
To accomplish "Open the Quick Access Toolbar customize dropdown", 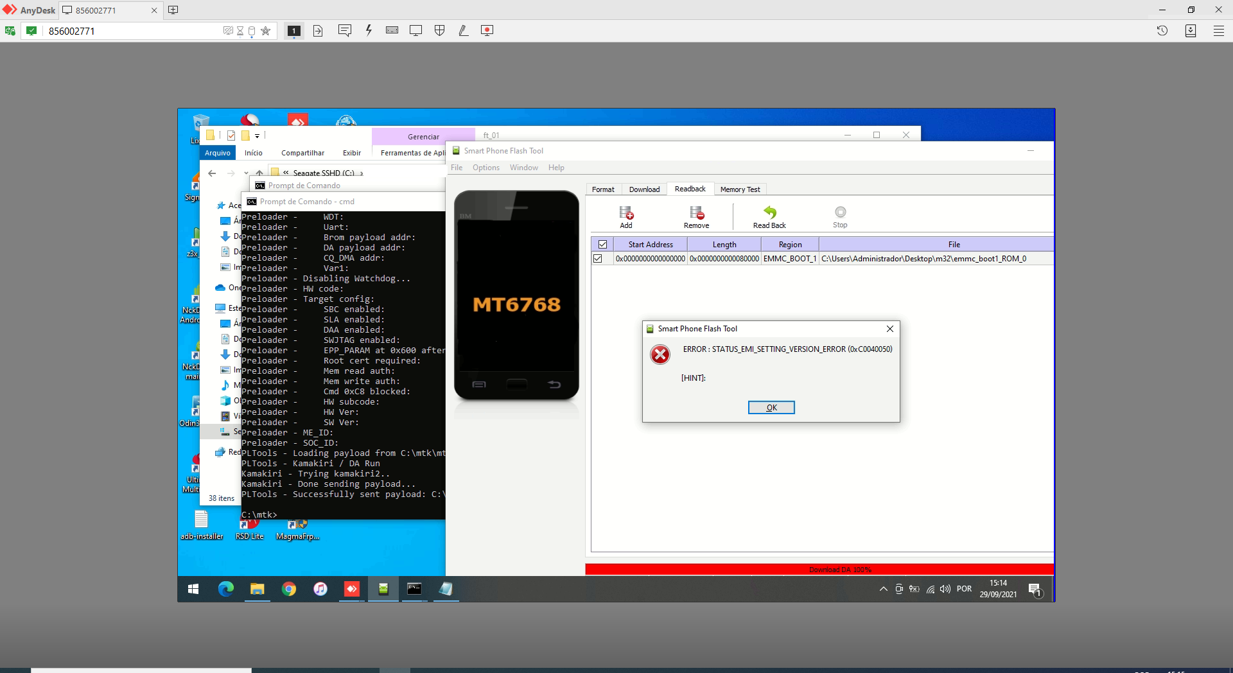I will point(257,135).
